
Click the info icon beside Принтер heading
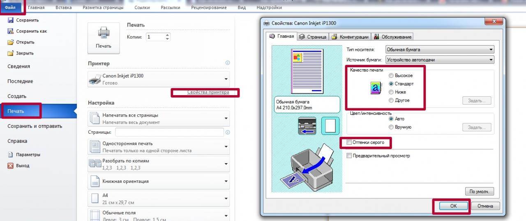point(228,63)
